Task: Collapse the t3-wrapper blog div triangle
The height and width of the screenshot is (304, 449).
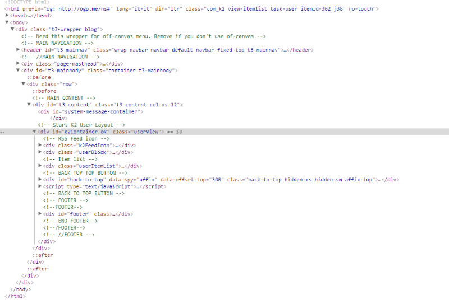Action: coord(12,29)
